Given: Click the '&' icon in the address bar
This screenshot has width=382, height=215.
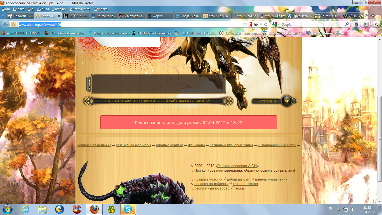Looking at the screenshot, I should click(256, 24).
